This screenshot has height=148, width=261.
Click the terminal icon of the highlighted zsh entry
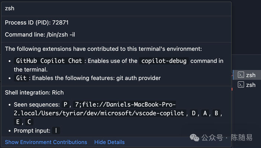[241, 75]
